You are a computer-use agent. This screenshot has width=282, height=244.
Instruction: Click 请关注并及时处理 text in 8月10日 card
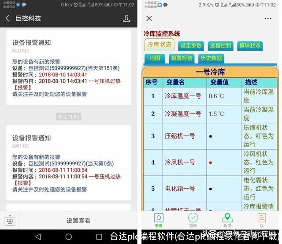pyautogui.click(x=50, y=94)
